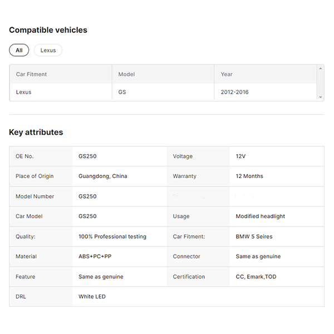This screenshot has height=334, width=334.
Task: Click the Car Fitment column header
Action: [x=31, y=74]
